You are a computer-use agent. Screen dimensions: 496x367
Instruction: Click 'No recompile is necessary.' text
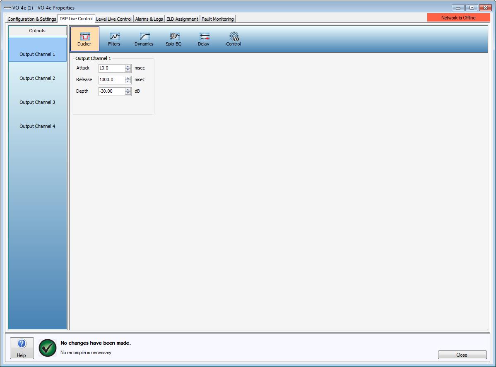coord(87,353)
